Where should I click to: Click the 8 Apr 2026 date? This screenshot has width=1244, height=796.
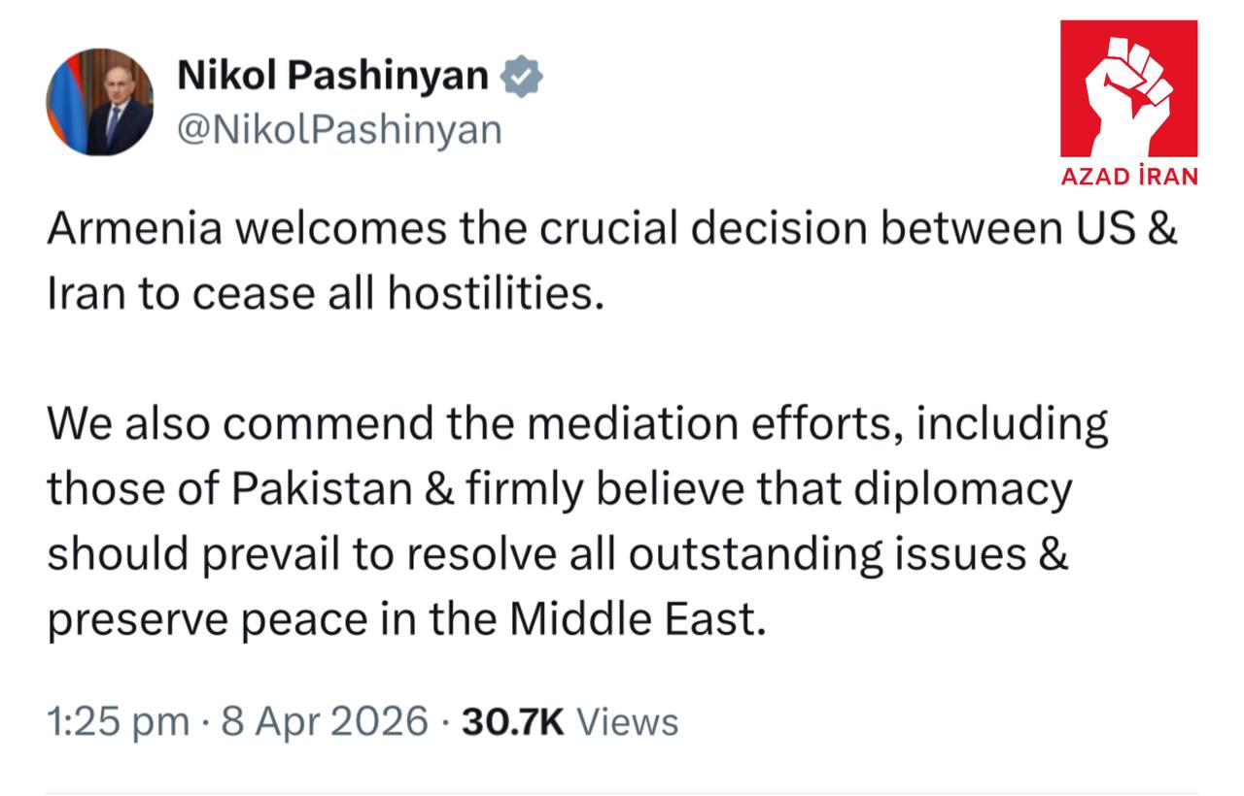point(325,722)
